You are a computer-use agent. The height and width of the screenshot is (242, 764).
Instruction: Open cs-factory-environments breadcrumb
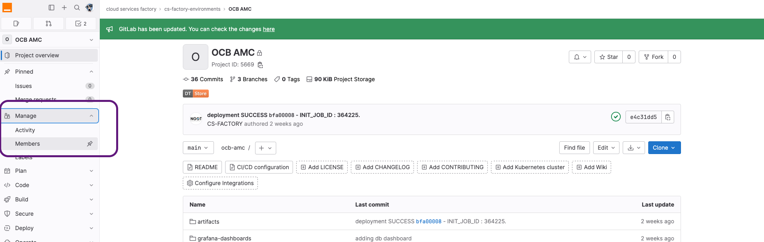tap(192, 9)
